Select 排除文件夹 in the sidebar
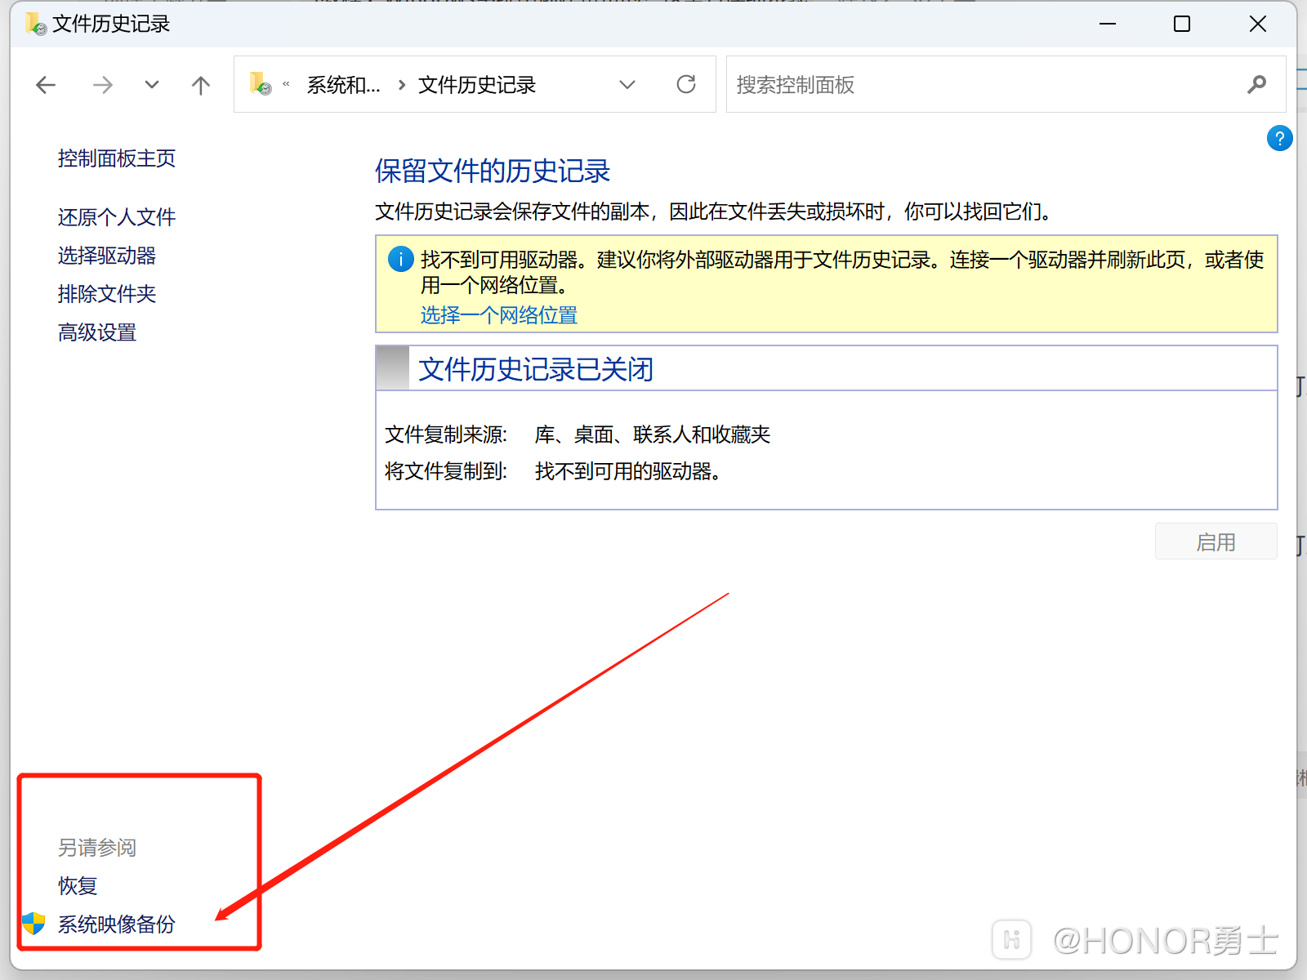1307x980 pixels. [x=107, y=294]
